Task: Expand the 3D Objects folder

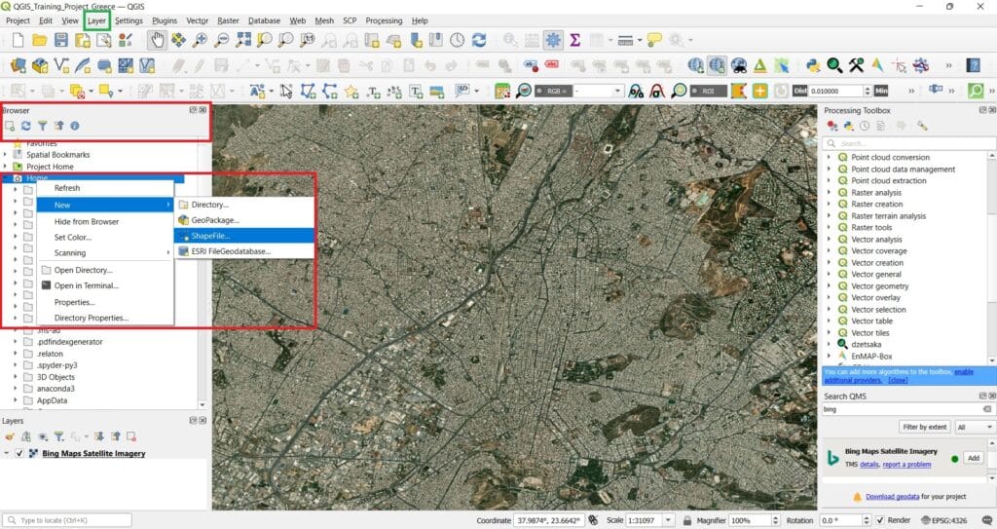Action: [x=16, y=377]
